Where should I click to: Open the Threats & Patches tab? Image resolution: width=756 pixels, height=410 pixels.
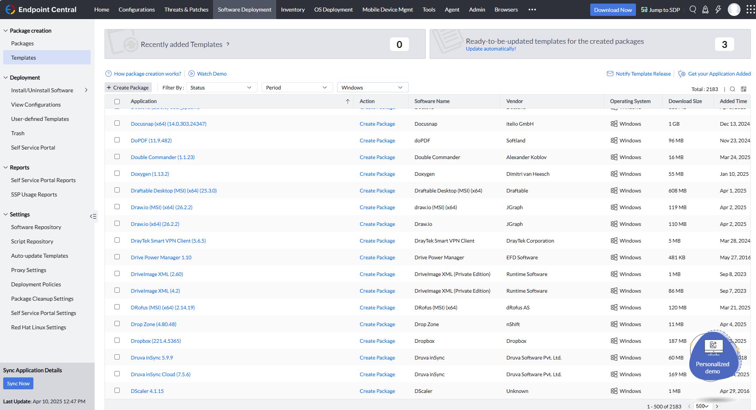tap(186, 10)
